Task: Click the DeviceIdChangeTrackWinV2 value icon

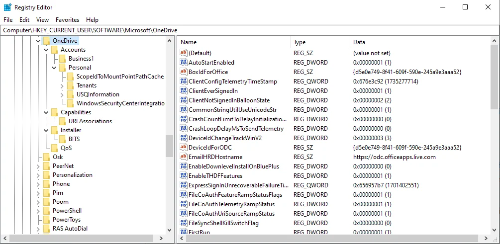Action: pyautogui.click(x=184, y=138)
